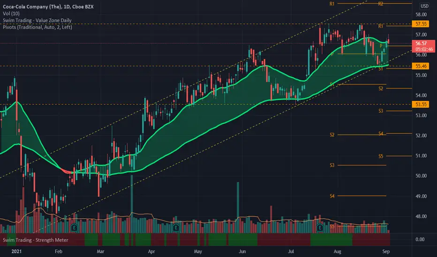Click the Sep label on the time axis
The height and width of the screenshot is (257, 437).
(x=386, y=251)
